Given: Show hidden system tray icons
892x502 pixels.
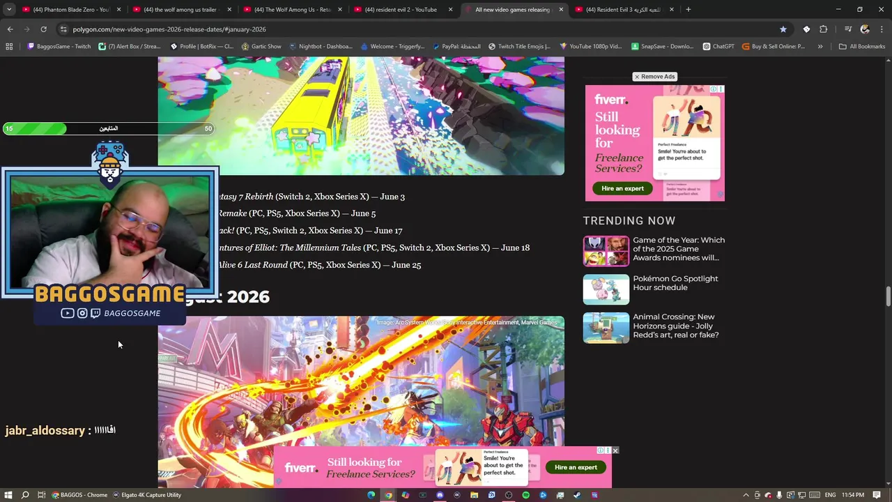Looking at the screenshot, I should click(746, 495).
